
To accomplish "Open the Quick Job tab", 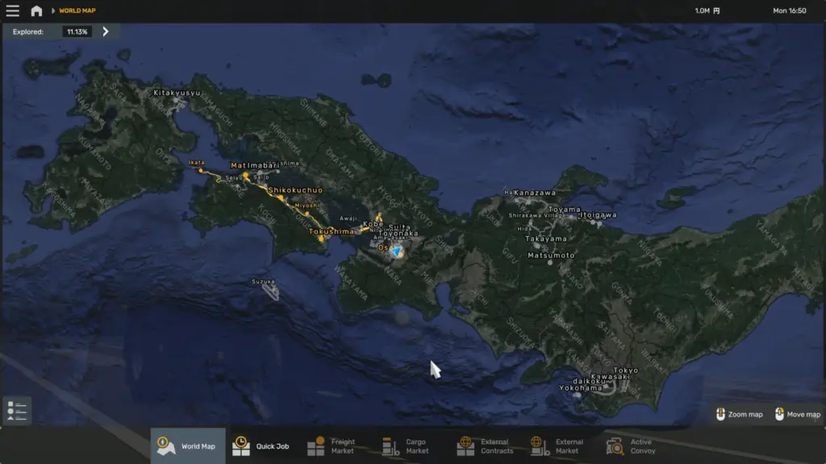I will [x=263, y=446].
